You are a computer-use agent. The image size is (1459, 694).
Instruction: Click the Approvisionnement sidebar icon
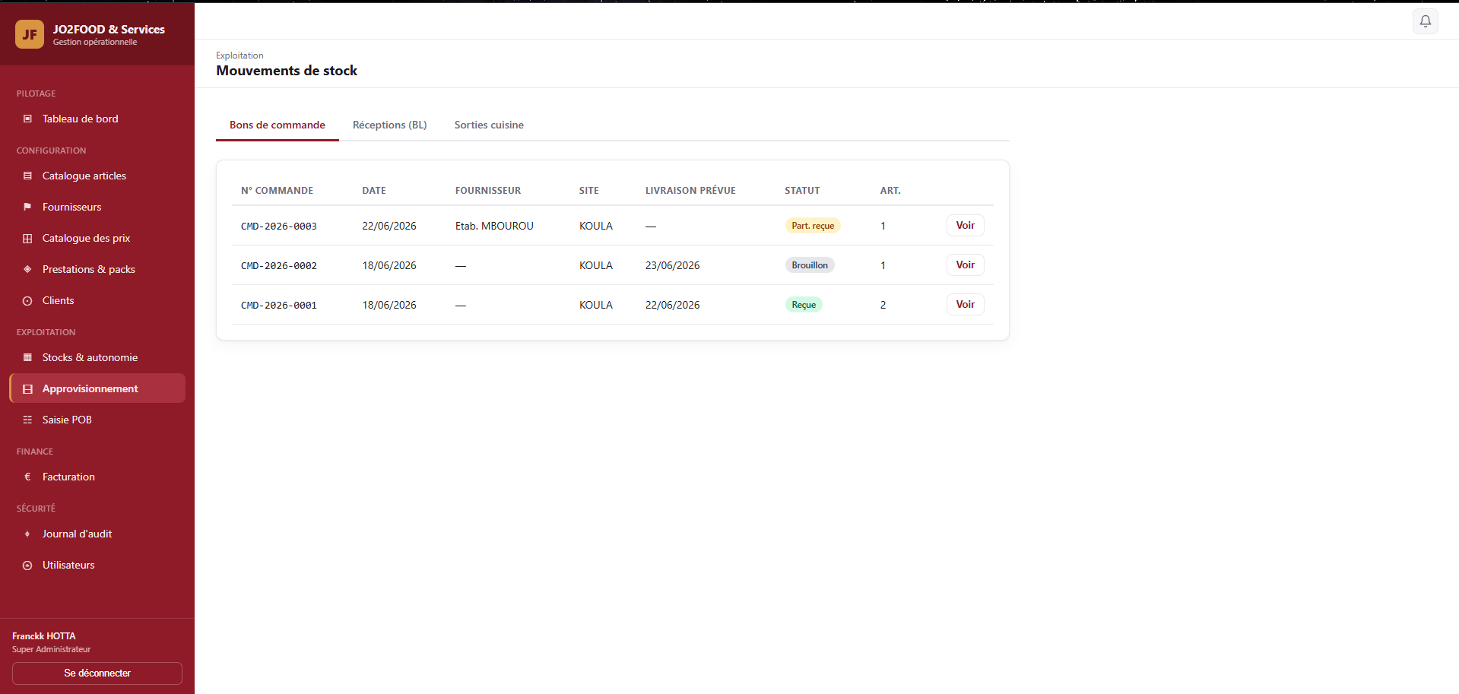click(27, 388)
